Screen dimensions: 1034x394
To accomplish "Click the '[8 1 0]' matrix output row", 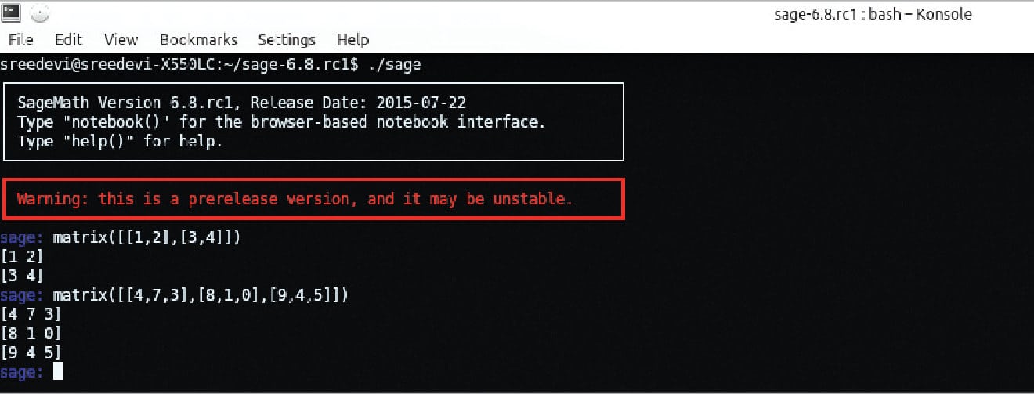I will [31, 334].
